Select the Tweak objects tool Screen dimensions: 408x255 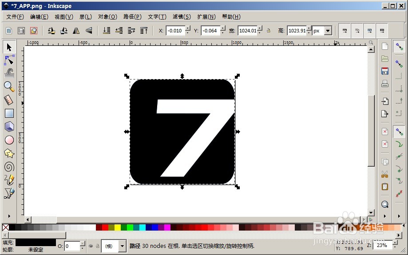[x=9, y=73]
